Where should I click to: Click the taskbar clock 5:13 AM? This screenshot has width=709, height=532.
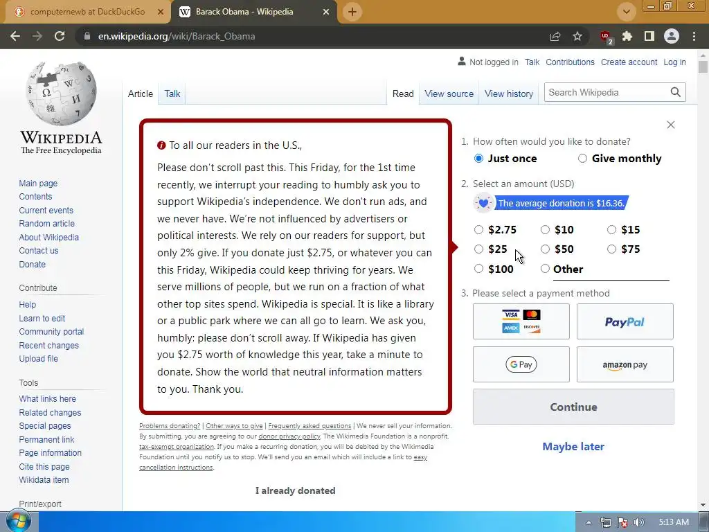pyautogui.click(x=674, y=522)
